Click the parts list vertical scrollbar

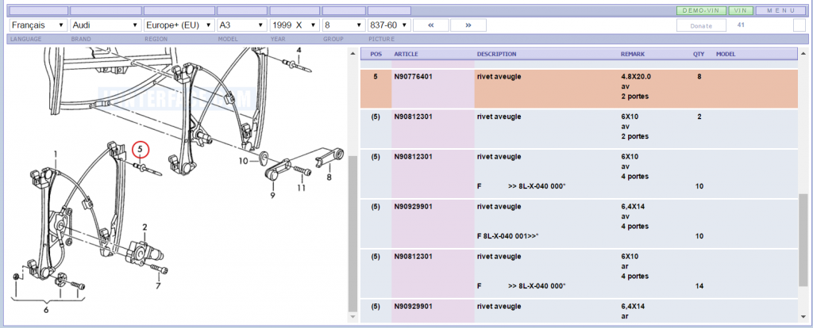pyautogui.click(x=803, y=238)
